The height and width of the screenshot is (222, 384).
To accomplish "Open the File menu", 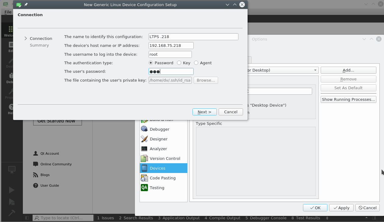I will [8, 12].
